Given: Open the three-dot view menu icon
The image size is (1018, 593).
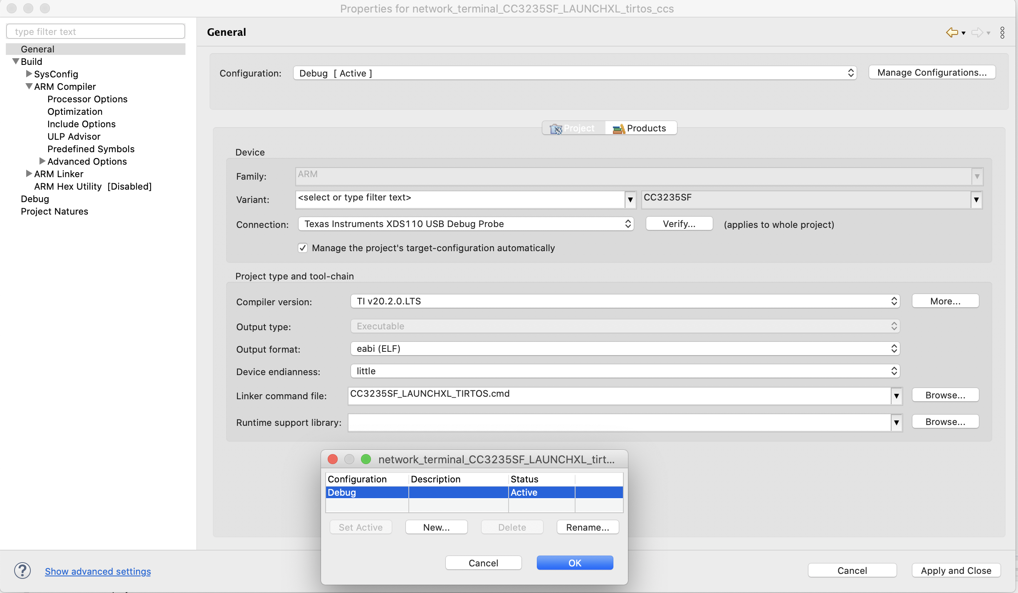Looking at the screenshot, I should (x=1002, y=32).
